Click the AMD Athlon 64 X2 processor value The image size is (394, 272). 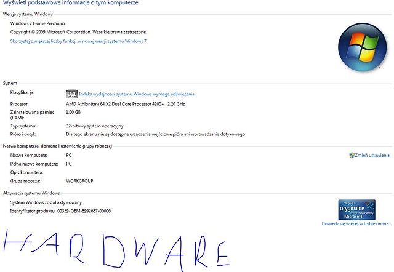[x=126, y=104]
